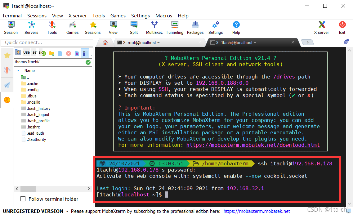Open the Settings menu

[141, 16]
